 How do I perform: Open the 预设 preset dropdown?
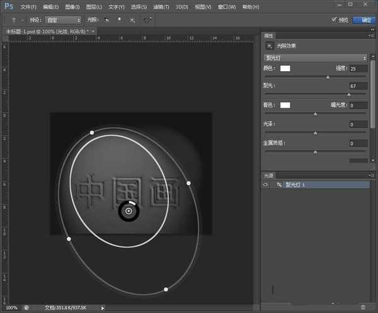pos(63,20)
